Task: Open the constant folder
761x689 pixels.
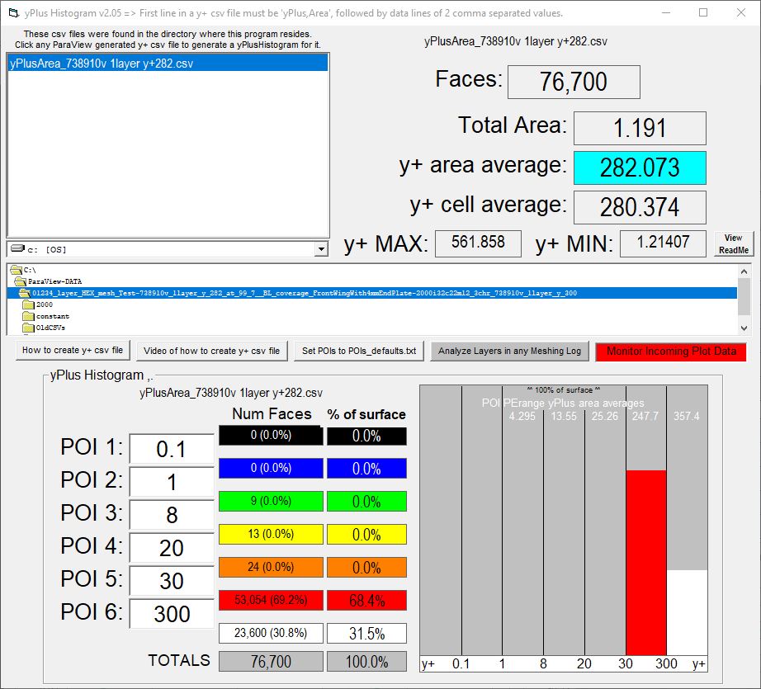Action: [52, 316]
